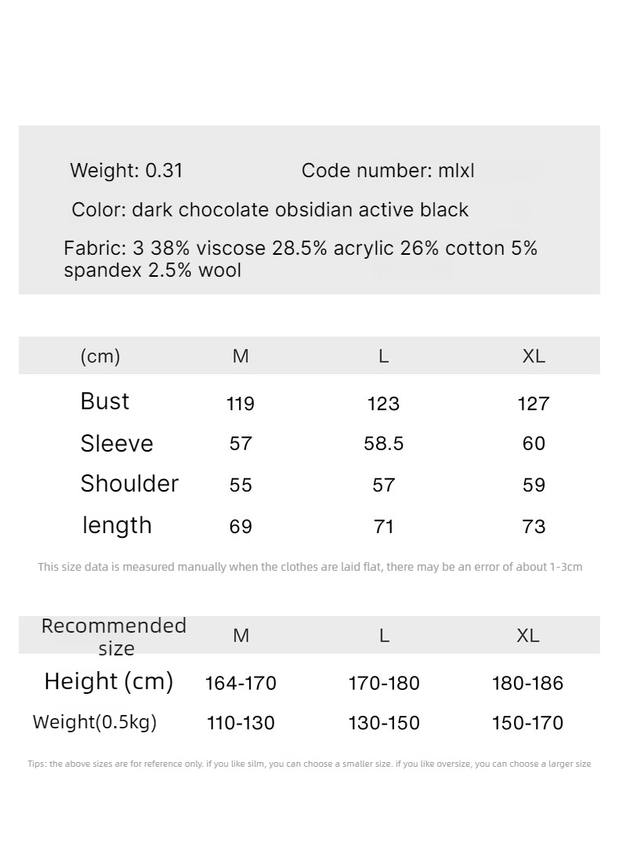Click the L column header in size table
The image size is (619, 864).
[384, 356]
